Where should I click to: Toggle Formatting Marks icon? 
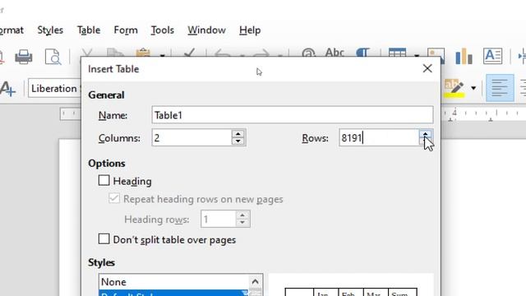[x=362, y=53]
